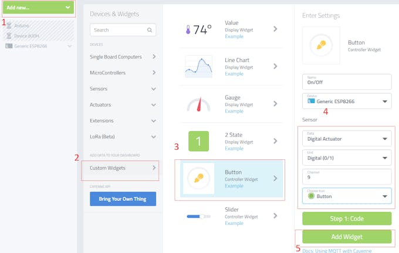The height and width of the screenshot is (253, 399).
Task: Select the Gauge widget
Action: click(x=231, y=104)
